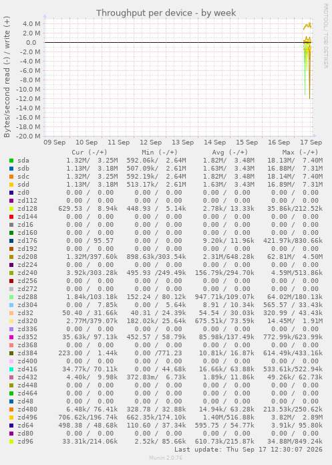Click the 'zd96' device label
The height and width of the screenshot is (465, 332).
(25, 442)
